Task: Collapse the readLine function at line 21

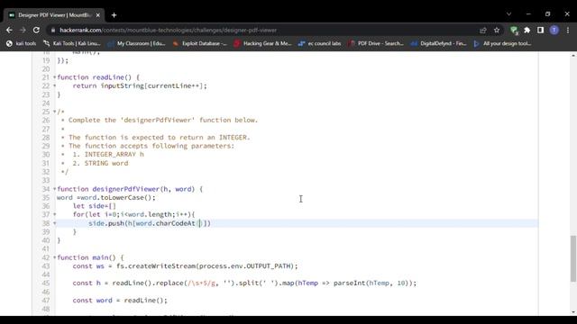Action: coord(54,77)
